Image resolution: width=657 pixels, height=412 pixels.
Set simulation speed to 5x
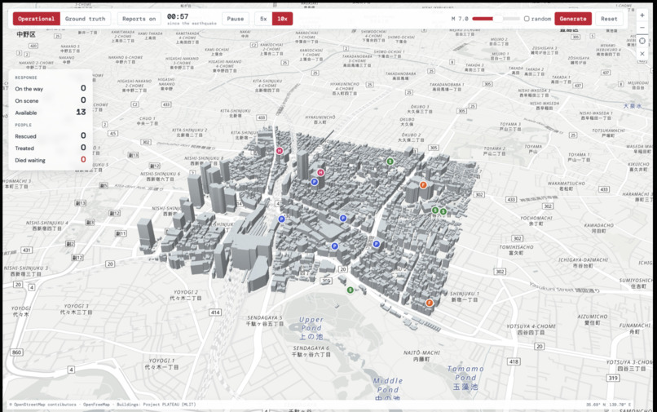pos(263,19)
